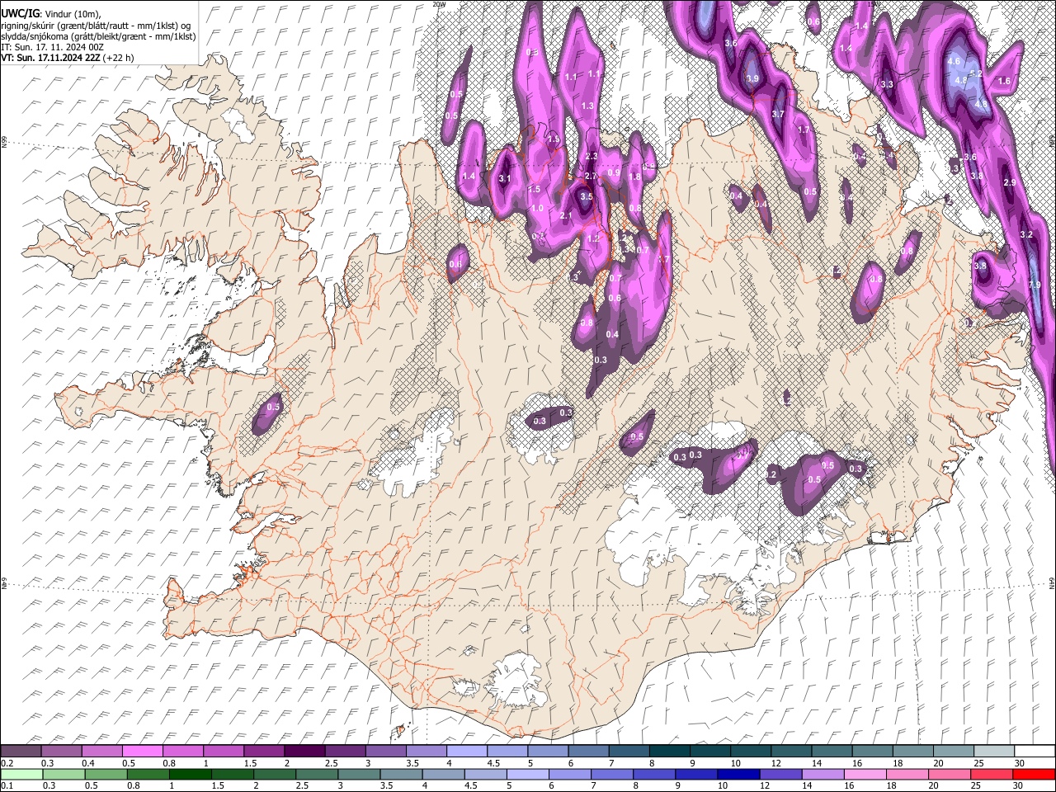The width and height of the screenshot is (1056, 792).
Task: Click the top legend swatch labeled 12
Action: point(791,752)
